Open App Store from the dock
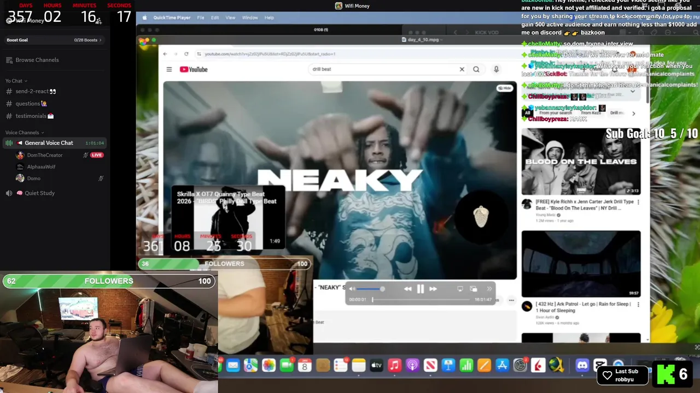 click(x=502, y=365)
